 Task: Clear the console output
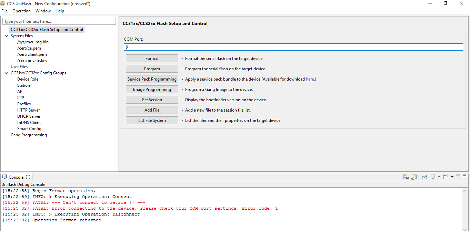pyautogui.click(x=406, y=177)
